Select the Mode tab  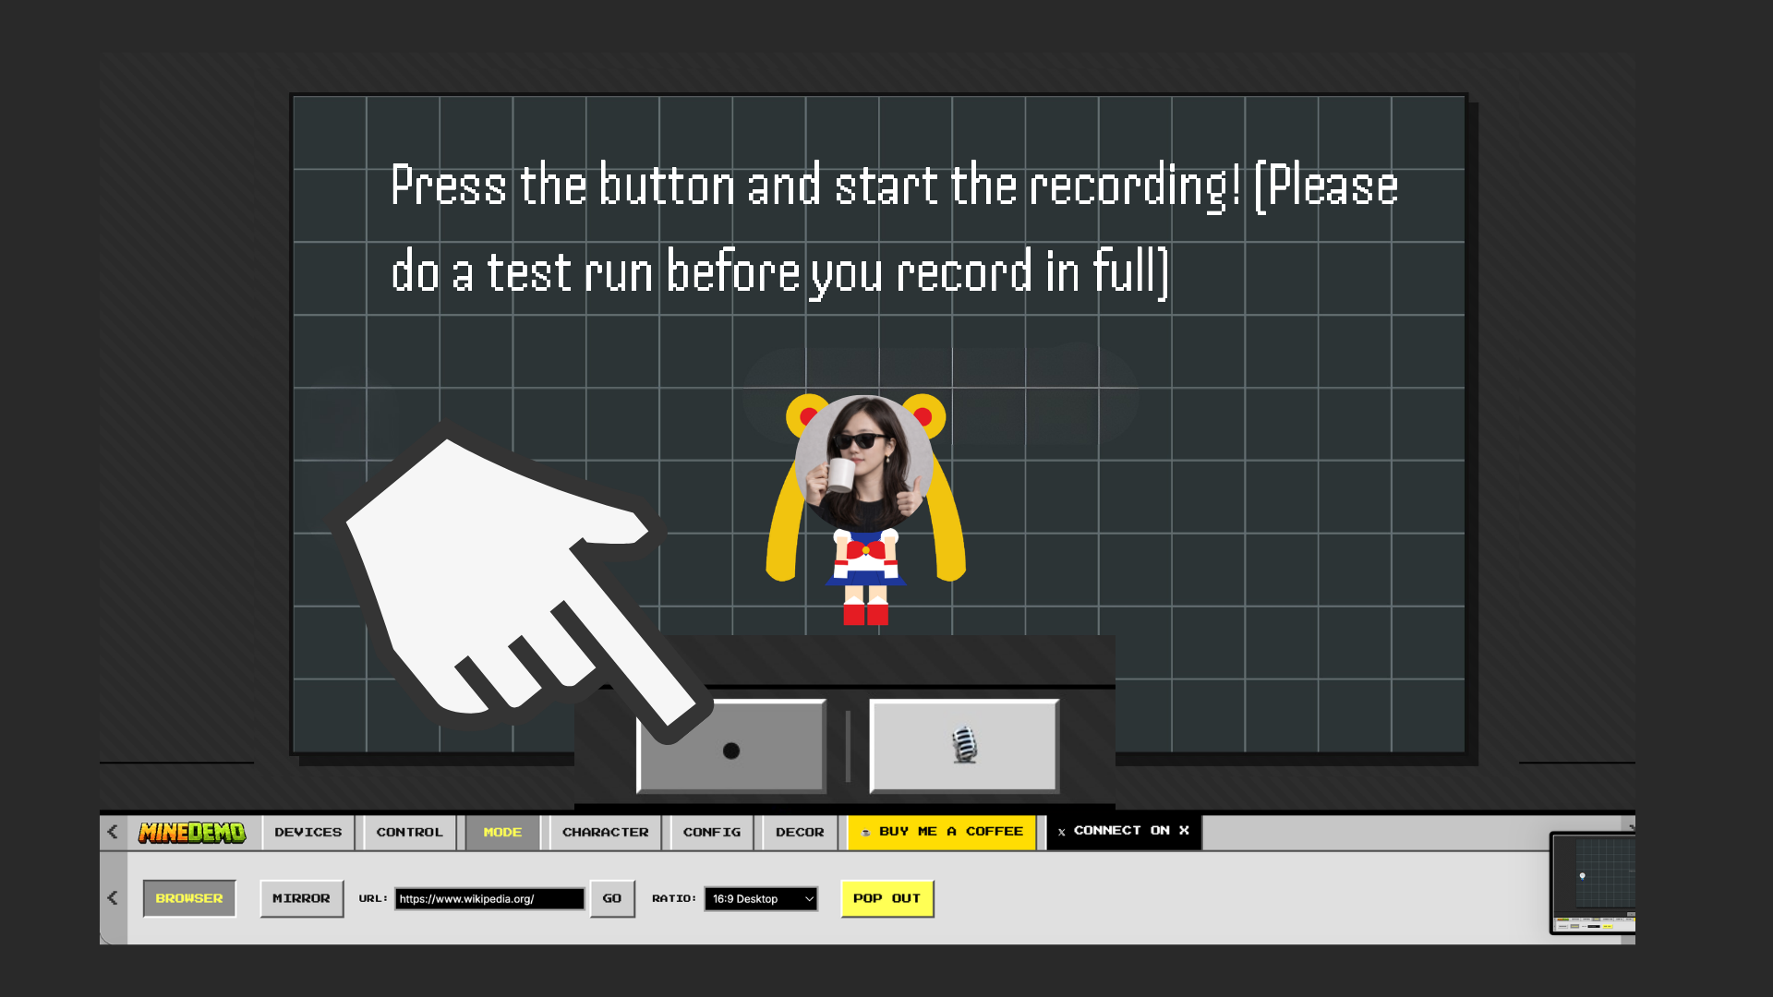pos(502,832)
